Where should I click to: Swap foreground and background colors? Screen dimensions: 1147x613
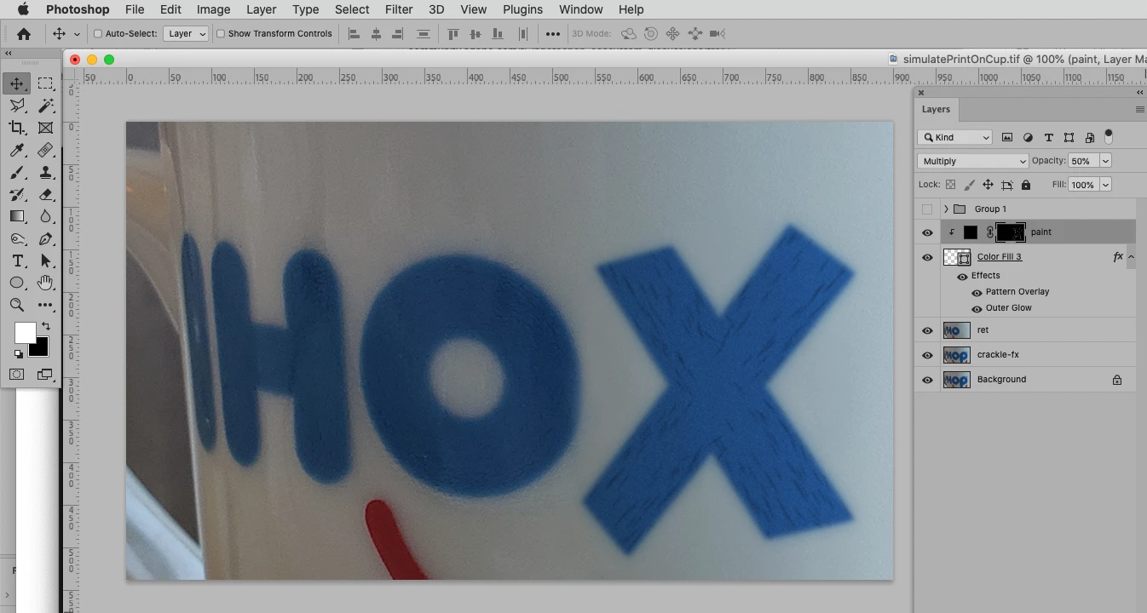click(45, 326)
